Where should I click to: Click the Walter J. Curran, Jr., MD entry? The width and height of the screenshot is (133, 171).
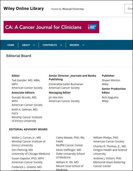click(x=26, y=138)
